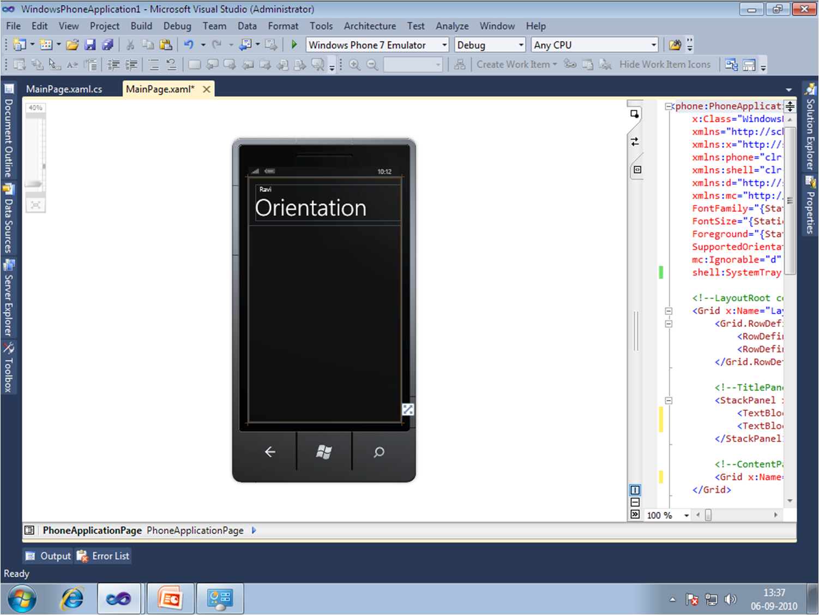The height and width of the screenshot is (615, 819).
Task: Open the Architecture menu
Action: [x=370, y=26]
